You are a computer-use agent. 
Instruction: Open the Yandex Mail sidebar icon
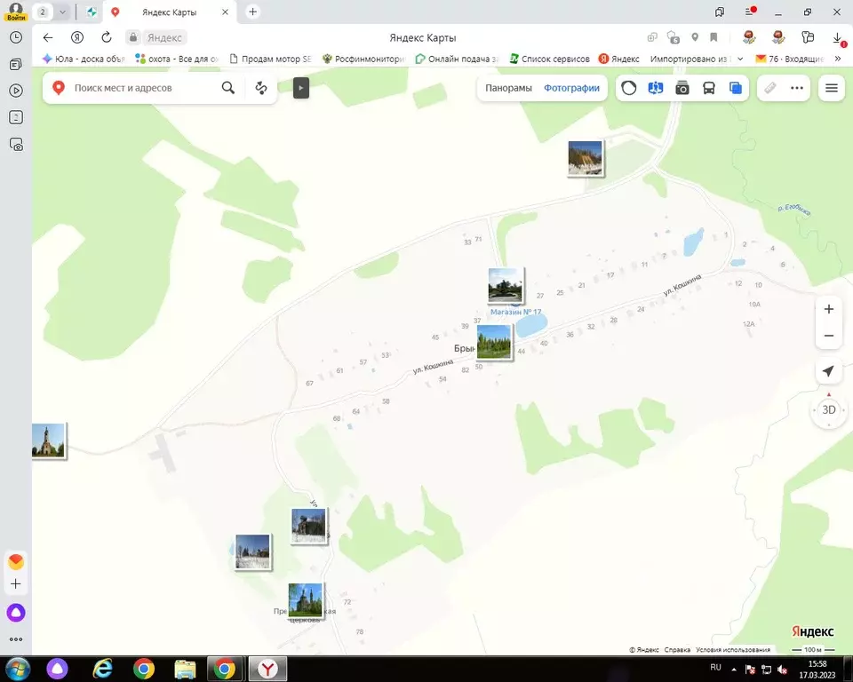click(16, 560)
